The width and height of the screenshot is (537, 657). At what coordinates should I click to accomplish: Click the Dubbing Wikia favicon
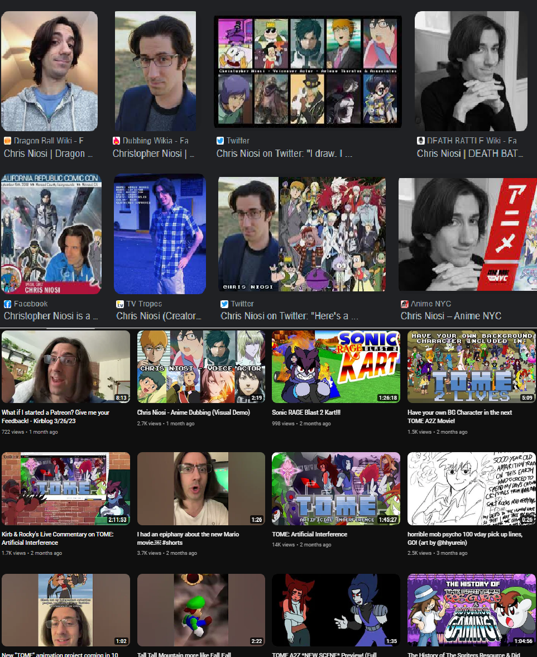click(x=117, y=141)
